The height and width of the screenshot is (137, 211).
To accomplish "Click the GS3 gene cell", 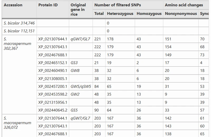I will coord(75,63).
